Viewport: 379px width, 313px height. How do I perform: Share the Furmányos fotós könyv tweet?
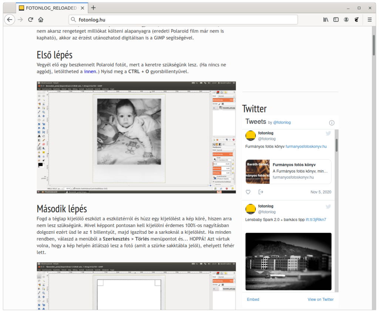click(x=261, y=192)
